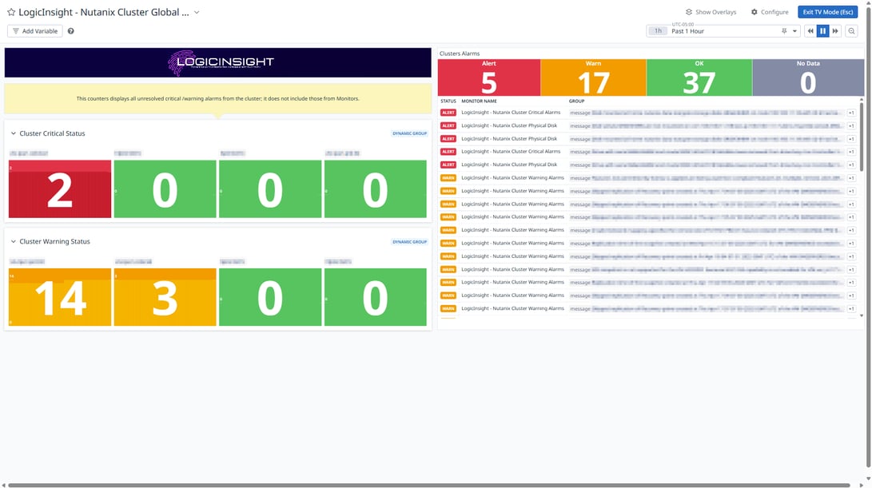Click the topmost WARN status badge

(x=448, y=178)
